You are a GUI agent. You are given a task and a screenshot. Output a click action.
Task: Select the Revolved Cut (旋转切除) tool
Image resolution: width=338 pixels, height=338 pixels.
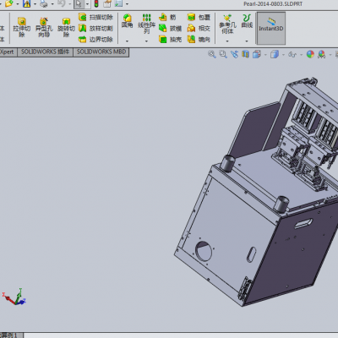point(66,27)
